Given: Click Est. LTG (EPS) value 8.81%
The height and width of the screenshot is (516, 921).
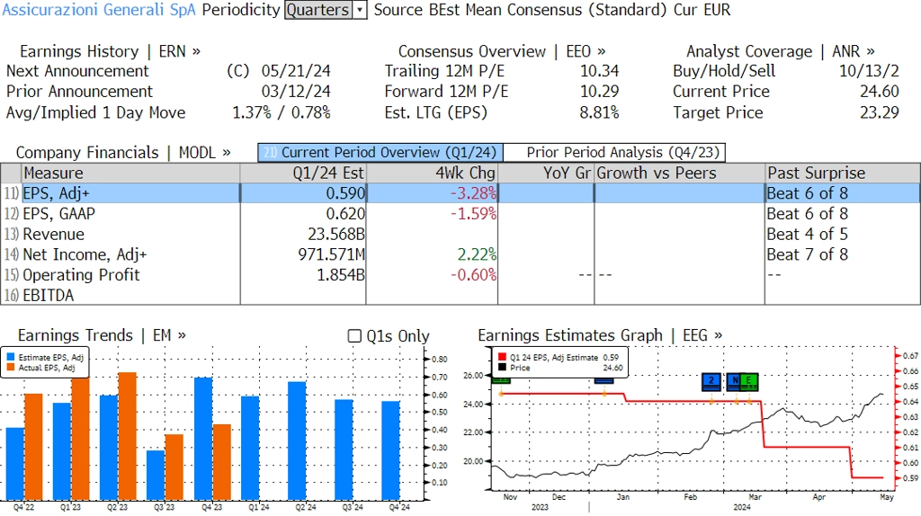Looking at the screenshot, I should pyautogui.click(x=599, y=112).
